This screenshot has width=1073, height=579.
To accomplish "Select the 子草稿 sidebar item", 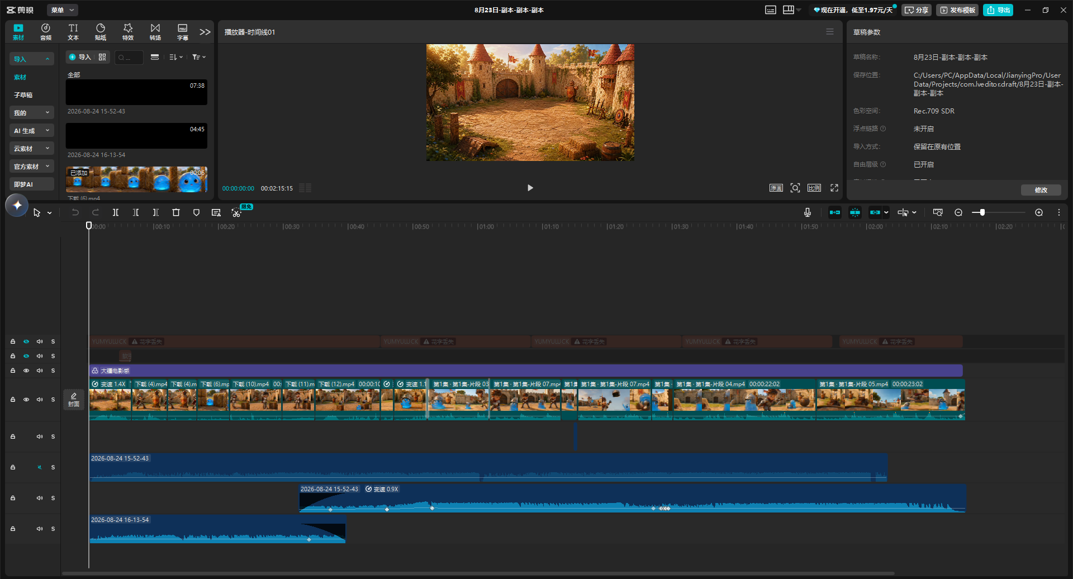I will click(x=23, y=95).
